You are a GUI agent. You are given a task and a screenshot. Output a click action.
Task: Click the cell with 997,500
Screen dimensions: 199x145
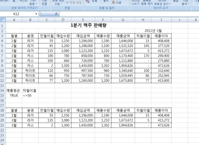point(83,71)
